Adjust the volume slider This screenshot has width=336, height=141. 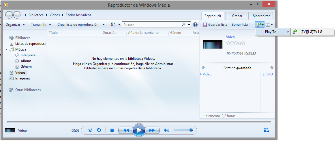tap(183, 130)
